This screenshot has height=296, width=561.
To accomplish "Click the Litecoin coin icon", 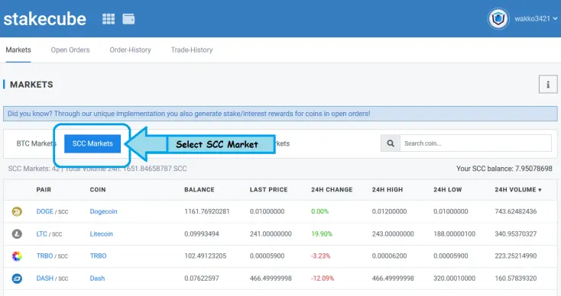I will click(17, 234).
